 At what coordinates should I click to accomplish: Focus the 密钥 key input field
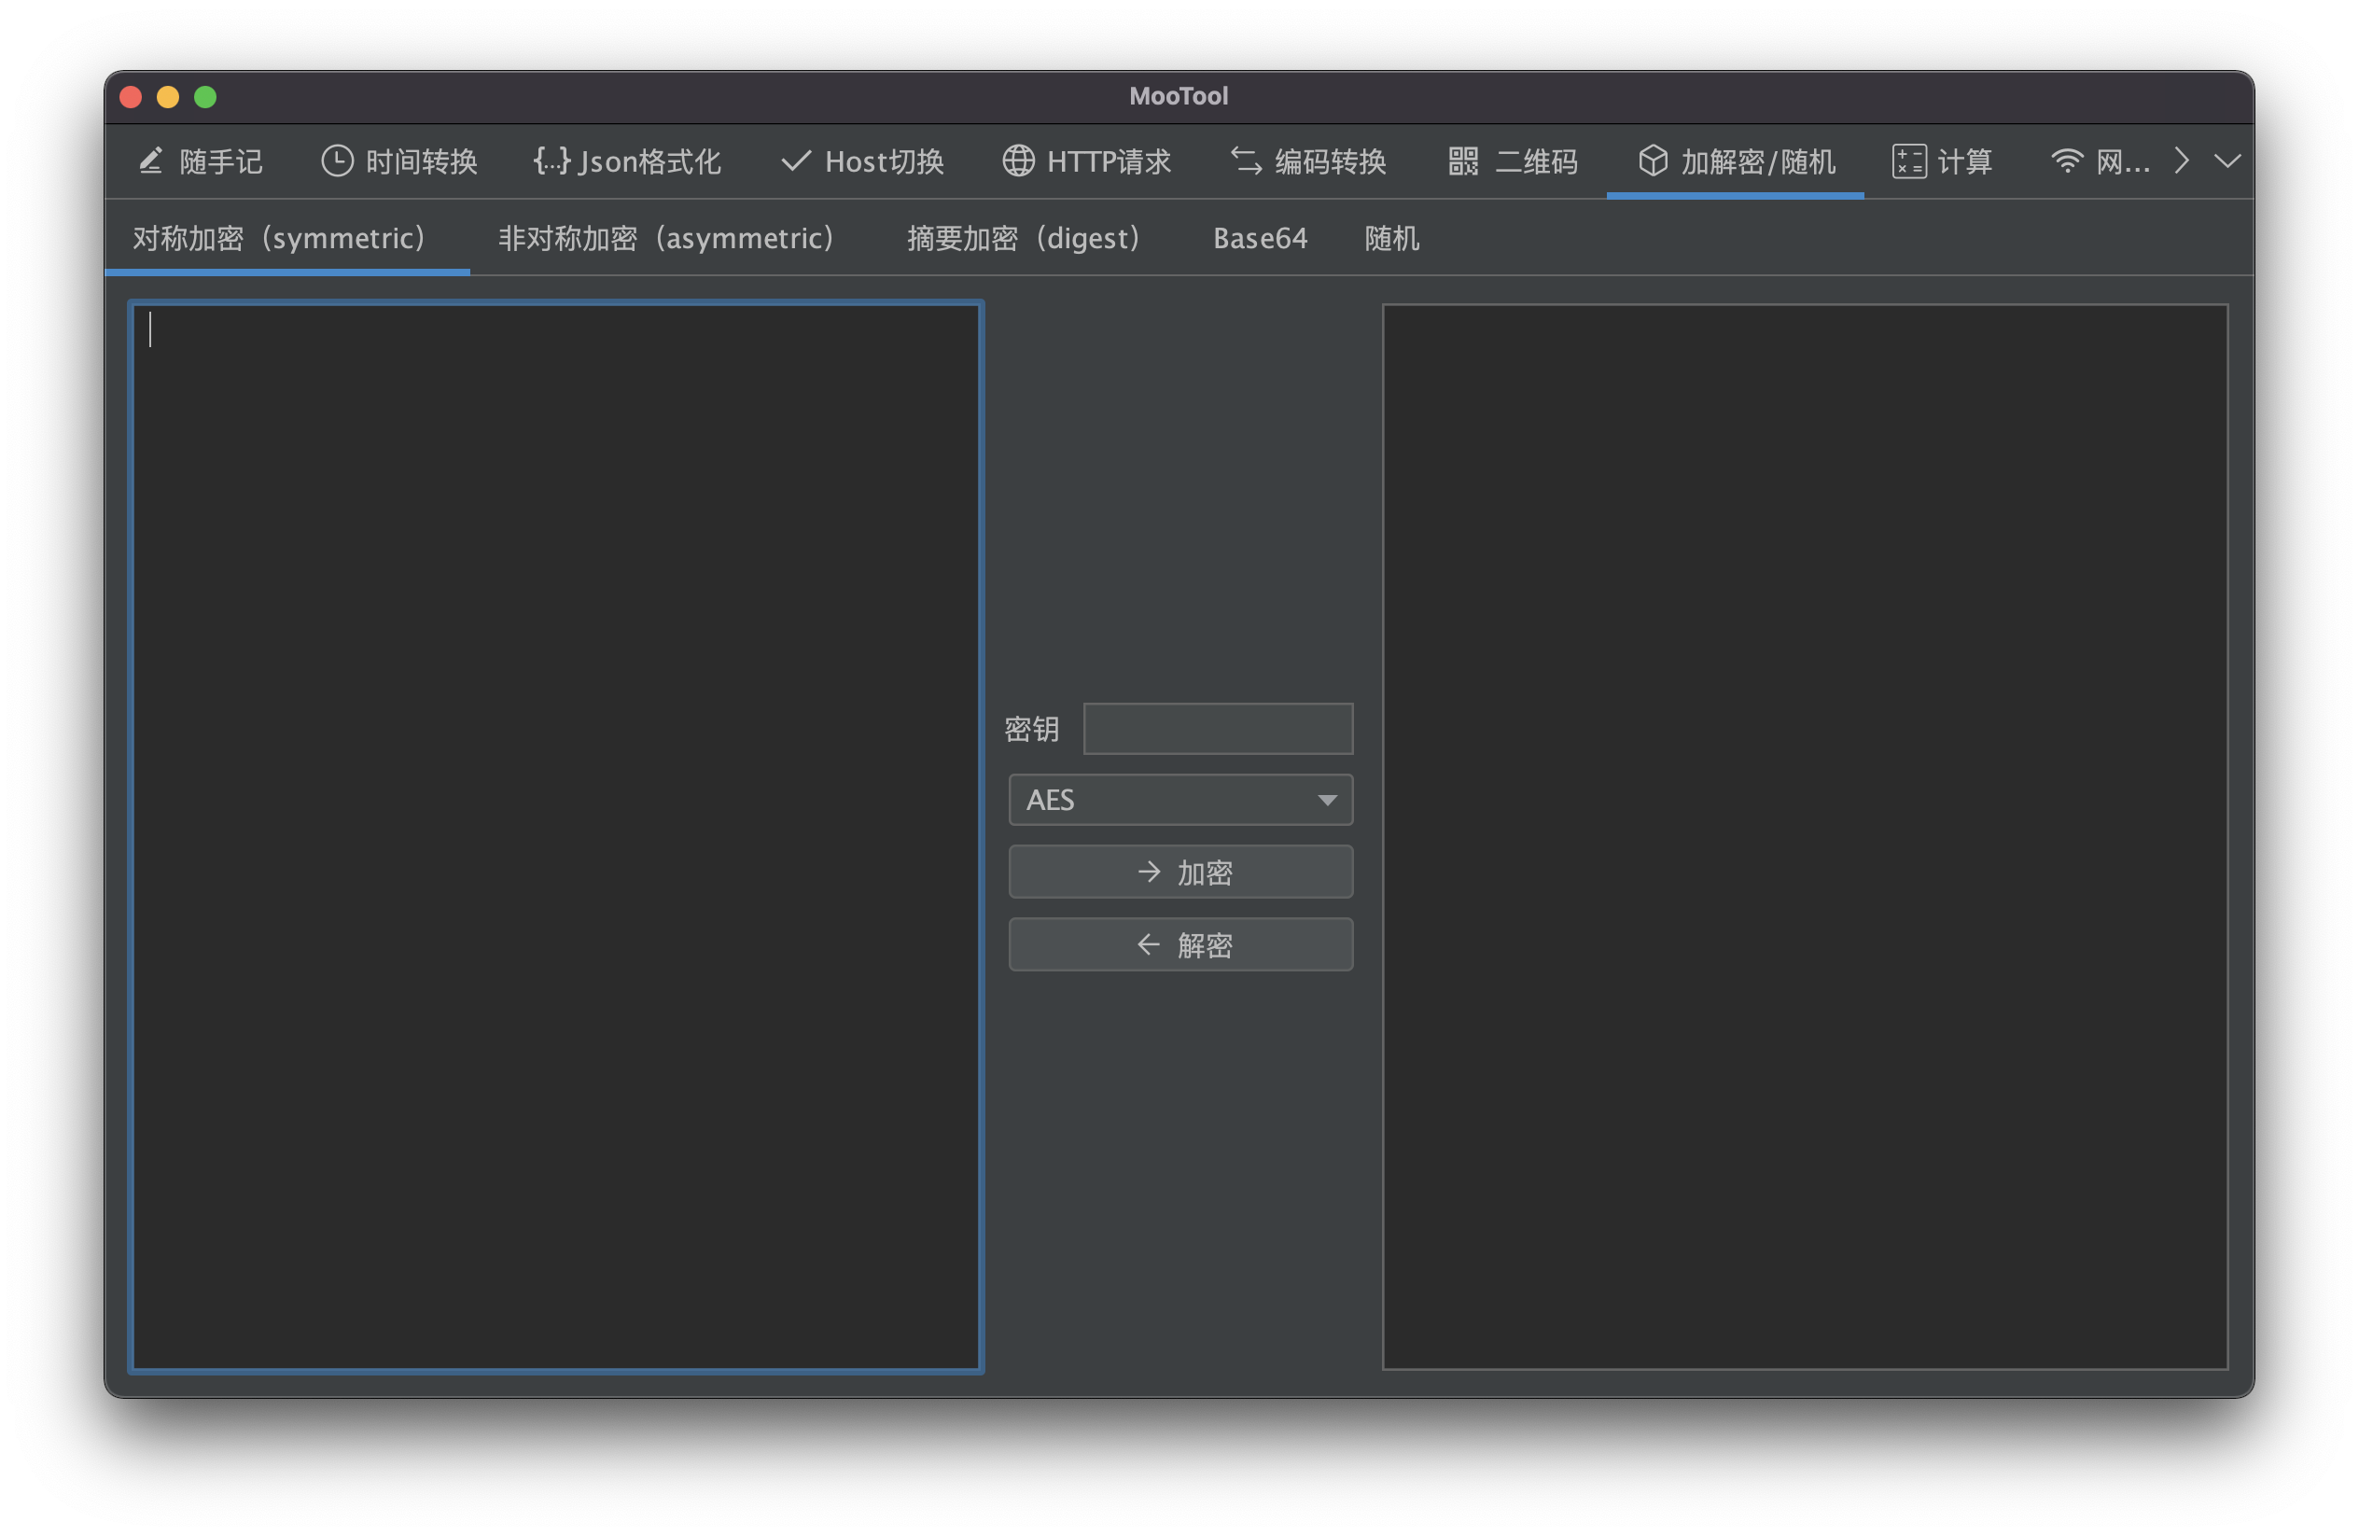pos(1217,729)
